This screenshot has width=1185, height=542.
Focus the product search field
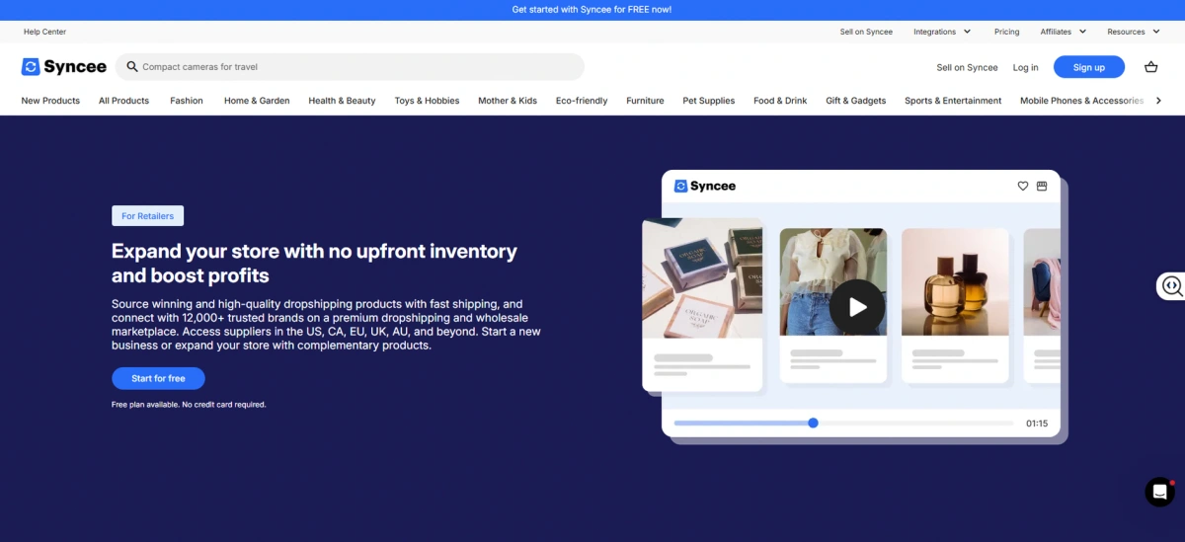point(350,67)
